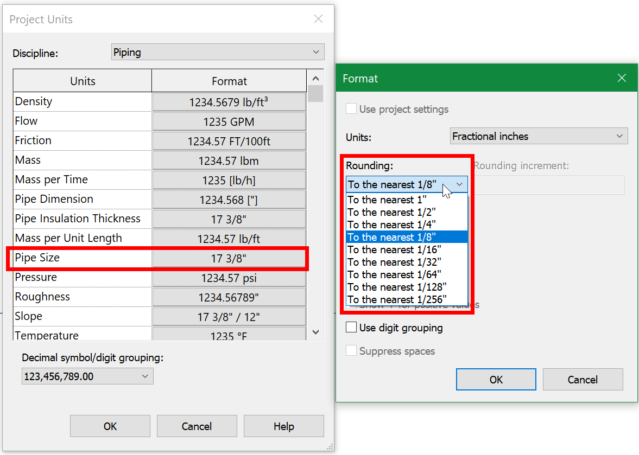Open the Units Fractional inches dropdown
This screenshot has height=455, width=639.
coord(539,136)
